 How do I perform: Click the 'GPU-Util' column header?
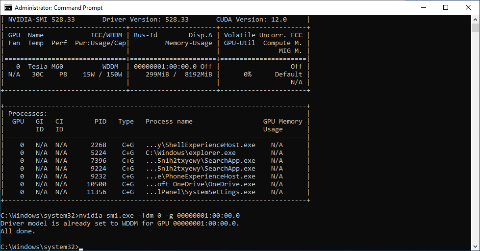click(x=239, y=43)
